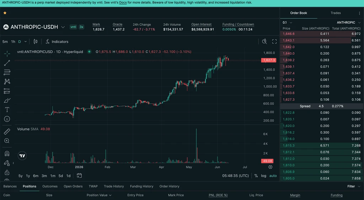Select the trend line drawing tool

[x=7, y=63]
